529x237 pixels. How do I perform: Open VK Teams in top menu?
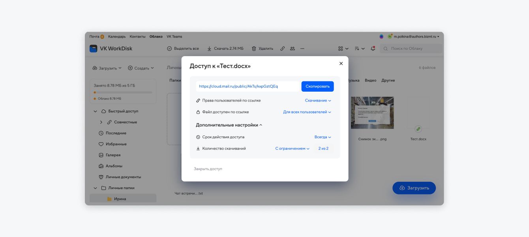click(x=174, y=37)
